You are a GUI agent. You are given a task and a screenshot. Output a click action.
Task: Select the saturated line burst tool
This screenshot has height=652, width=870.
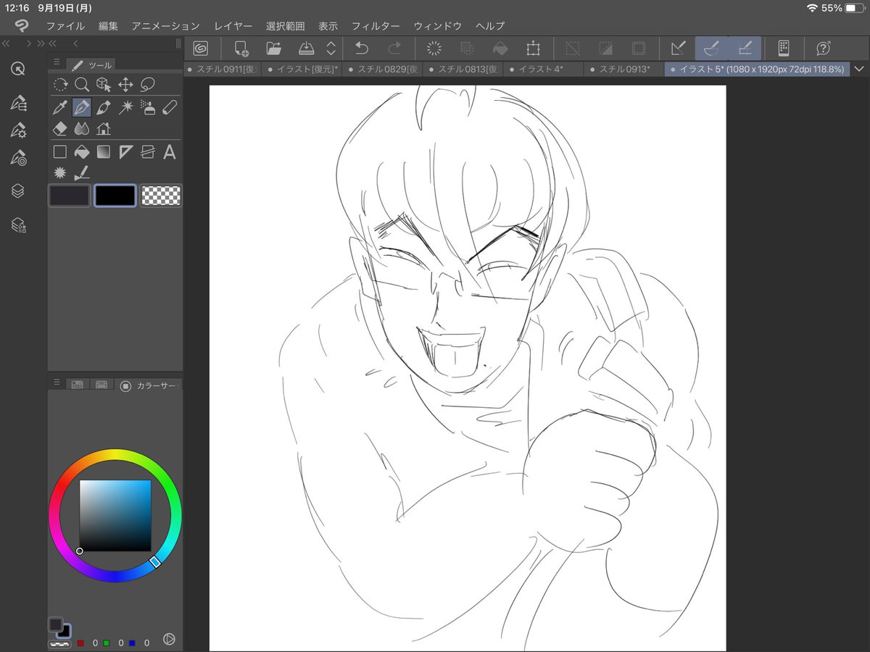tap(60, 172)
